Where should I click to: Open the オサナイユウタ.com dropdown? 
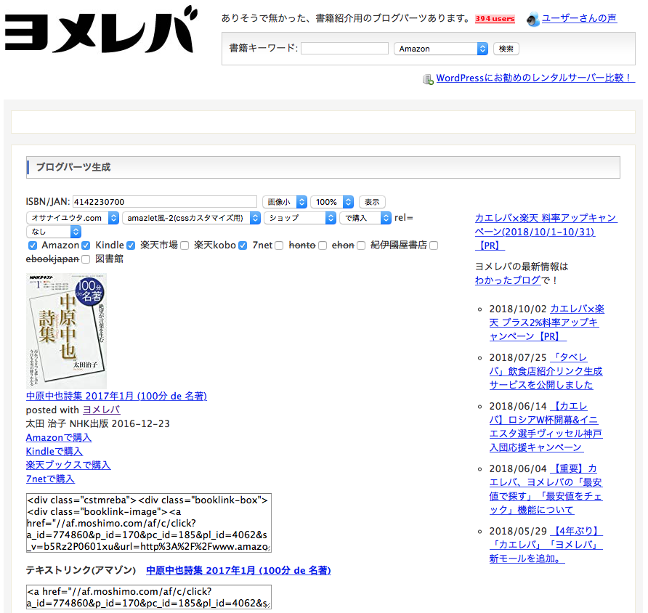(x=73, y=218)
